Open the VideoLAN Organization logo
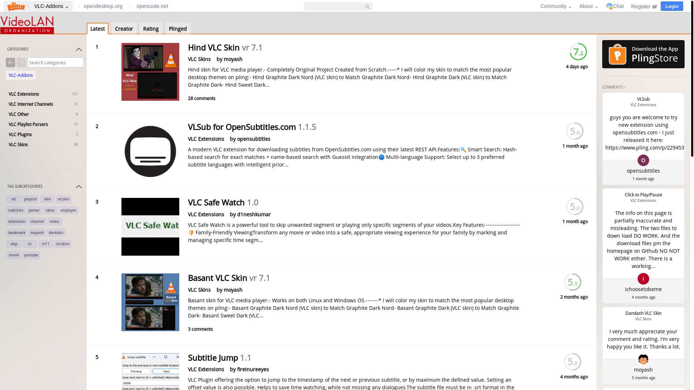694x390 pixels. [x=27, y=25]
